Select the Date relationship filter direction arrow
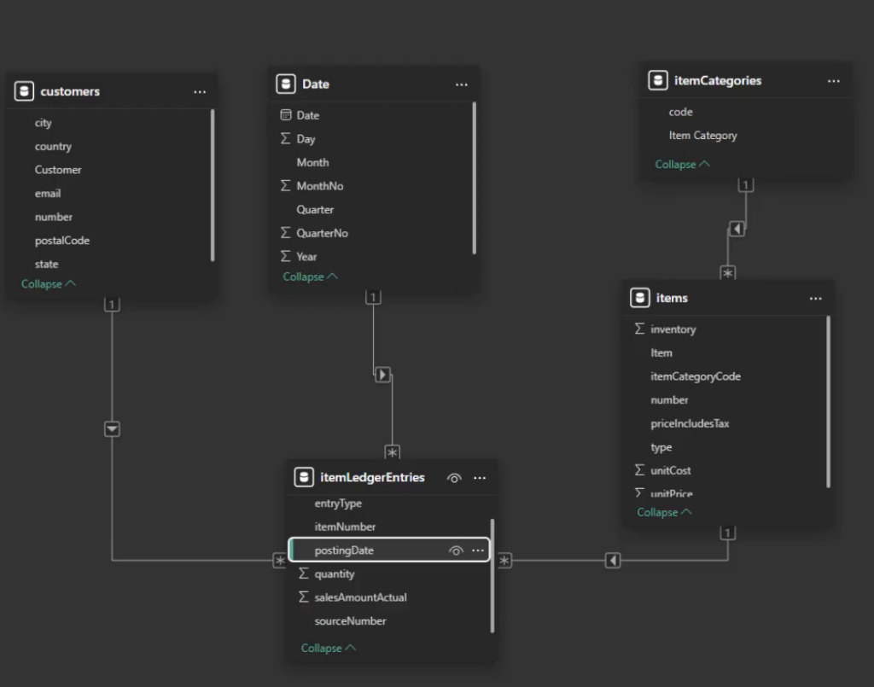Viewport: 874px width, 687px height. 382,375
